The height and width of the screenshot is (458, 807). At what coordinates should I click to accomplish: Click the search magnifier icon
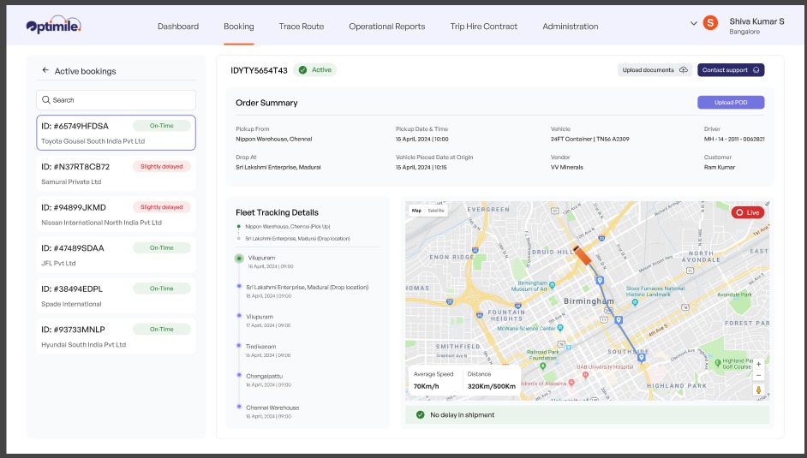tap(46, 99)
